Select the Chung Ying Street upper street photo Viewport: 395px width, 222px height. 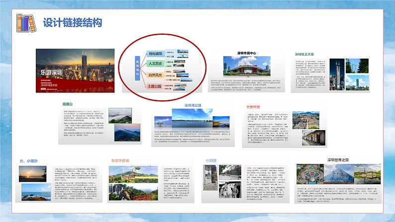click(x=230, y=173)
